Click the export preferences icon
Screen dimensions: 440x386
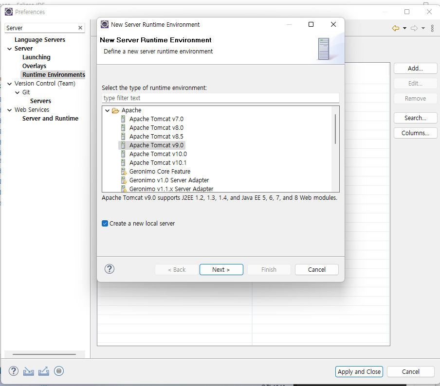43,371
